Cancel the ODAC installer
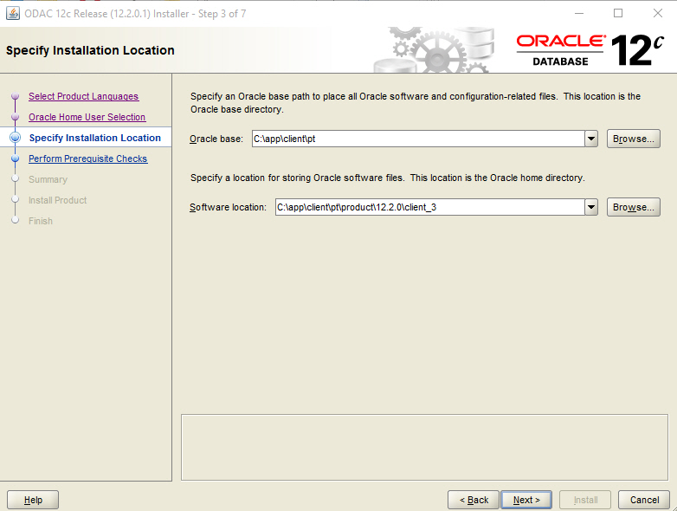Viewport: 677px width, 511px height. [x=644, y=500]
